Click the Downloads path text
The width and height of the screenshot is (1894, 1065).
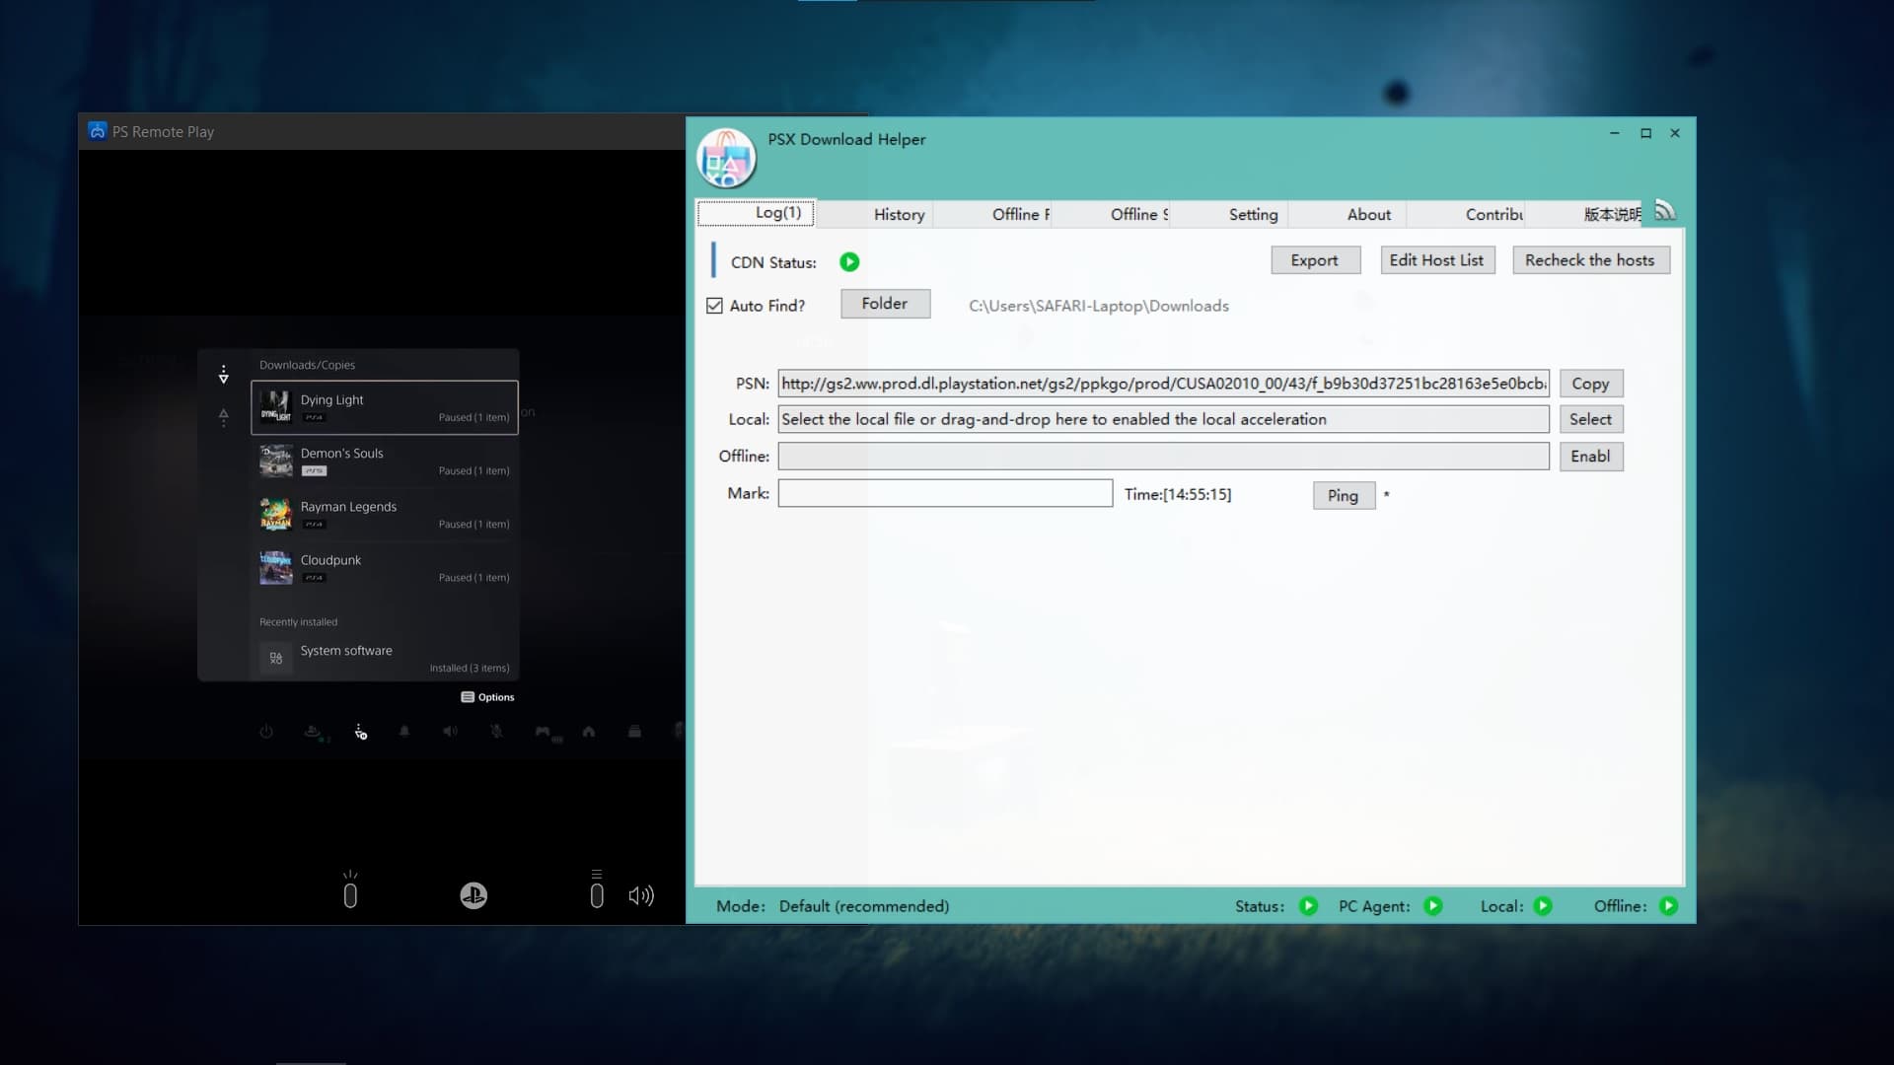pos(1099,306)
